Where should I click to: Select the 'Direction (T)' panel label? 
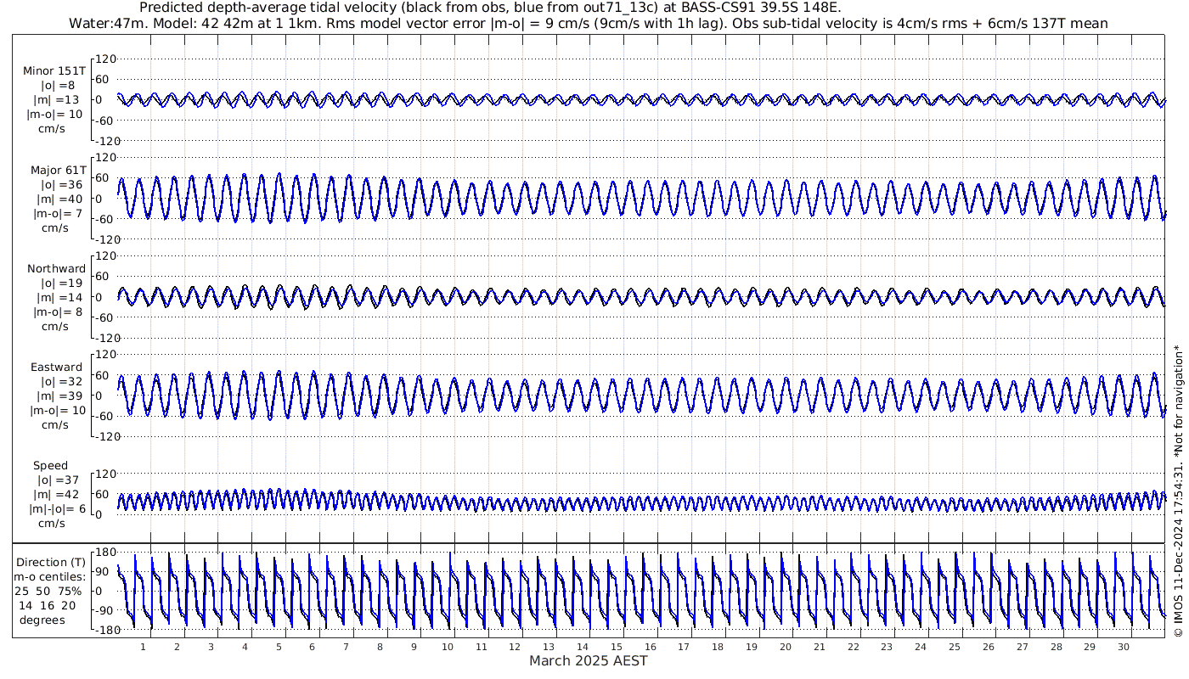tap(53, 563)
